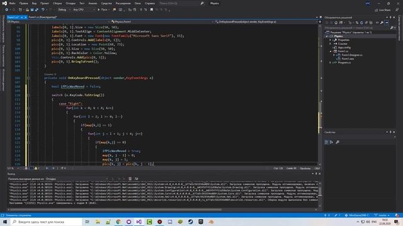This screenshot has width=403, height=226.
Task: Open the Файл menu
Action: click(x=12, y=3)
